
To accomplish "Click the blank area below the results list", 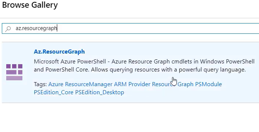I will point(129,117).
